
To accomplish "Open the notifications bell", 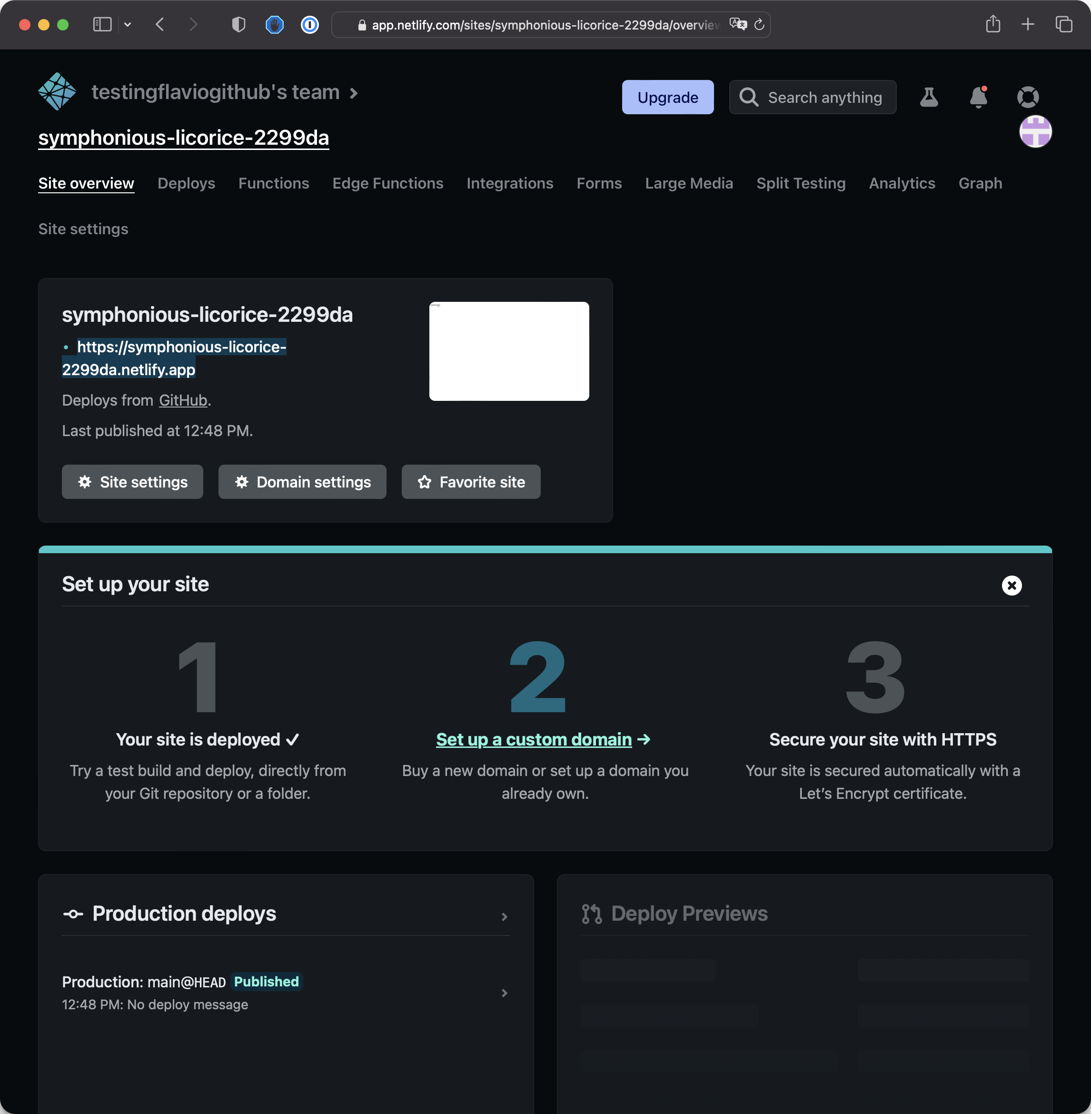I will pos(978,98).
